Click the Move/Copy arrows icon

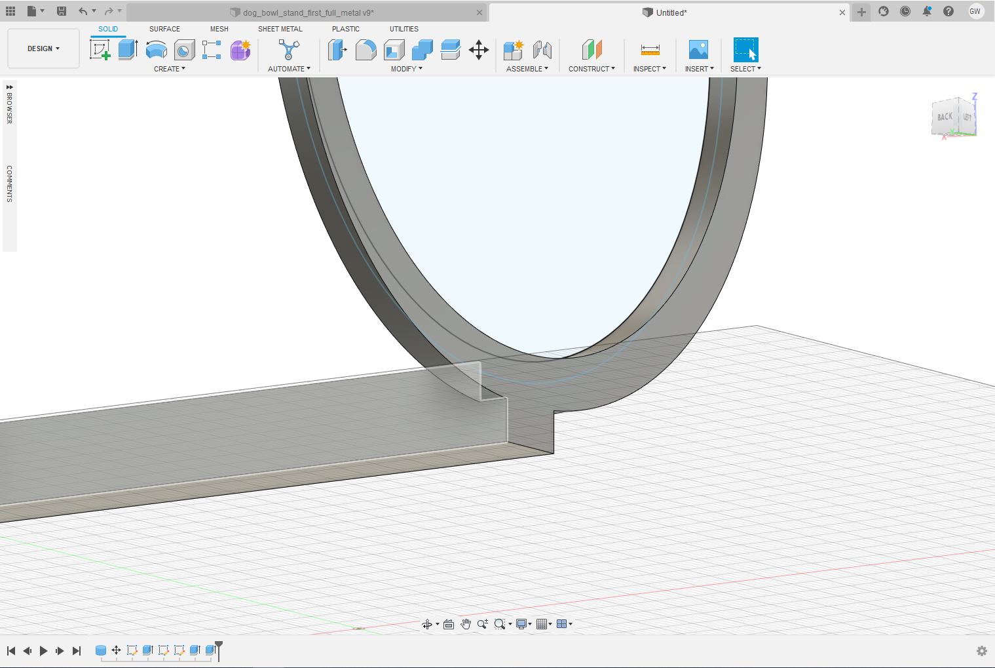click(479, 50)
